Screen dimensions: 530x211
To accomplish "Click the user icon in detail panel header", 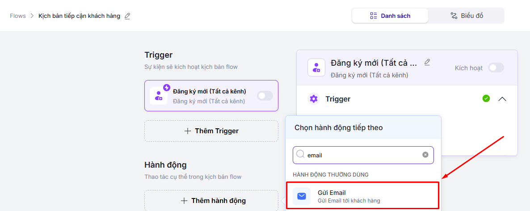I will coord(316,68).
